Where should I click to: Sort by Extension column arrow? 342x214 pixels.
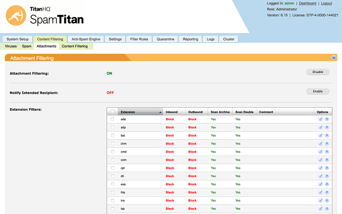click(160, 112)
